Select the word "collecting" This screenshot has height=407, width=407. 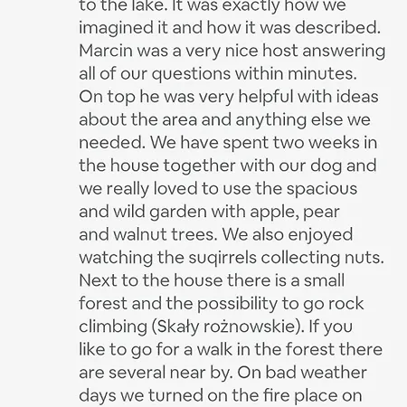click(300, 258)
